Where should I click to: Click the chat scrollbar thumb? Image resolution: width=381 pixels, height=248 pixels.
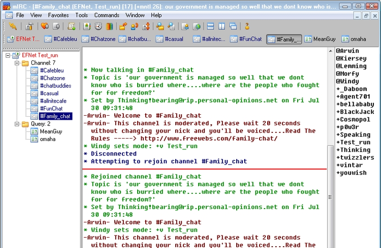(330, 197)
